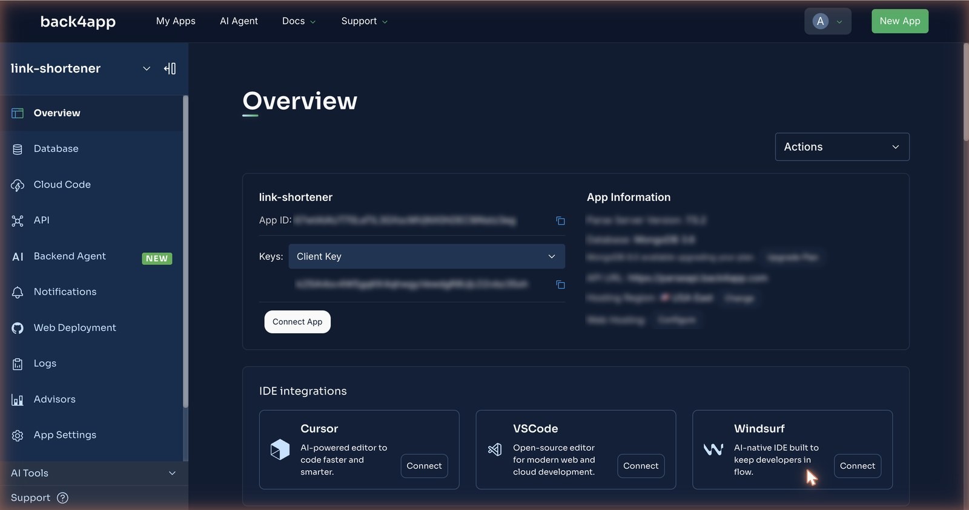Click the New App button

899,21
